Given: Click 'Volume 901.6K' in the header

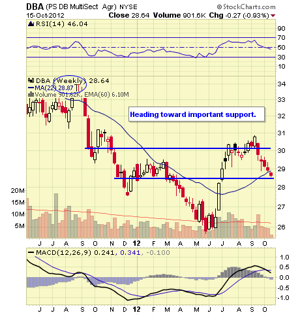Looking at the screenshot, I should click(x=179, y=15).
